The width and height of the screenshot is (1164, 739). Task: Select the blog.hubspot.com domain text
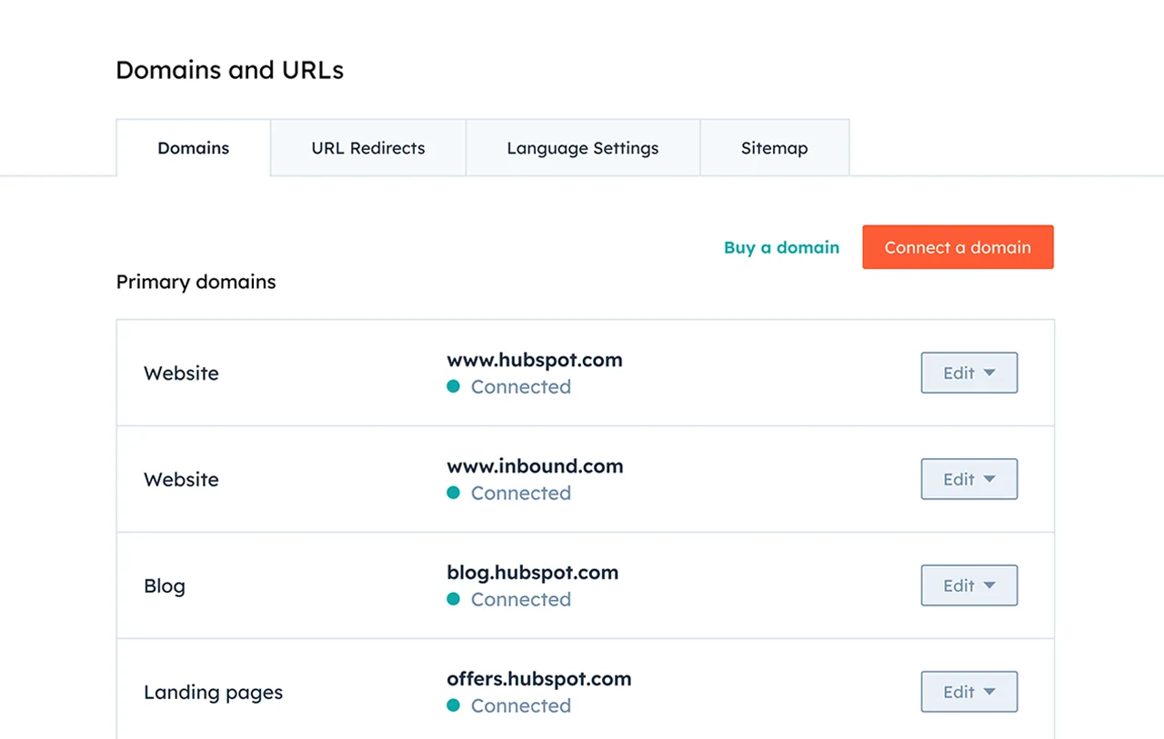pyautogui.click(x=532, y=573)
